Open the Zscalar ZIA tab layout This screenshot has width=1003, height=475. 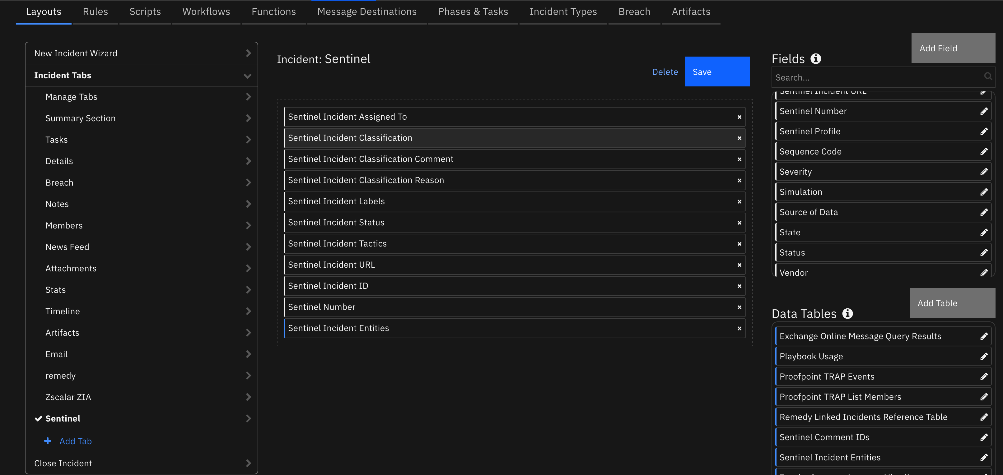[x=141, y=397]
